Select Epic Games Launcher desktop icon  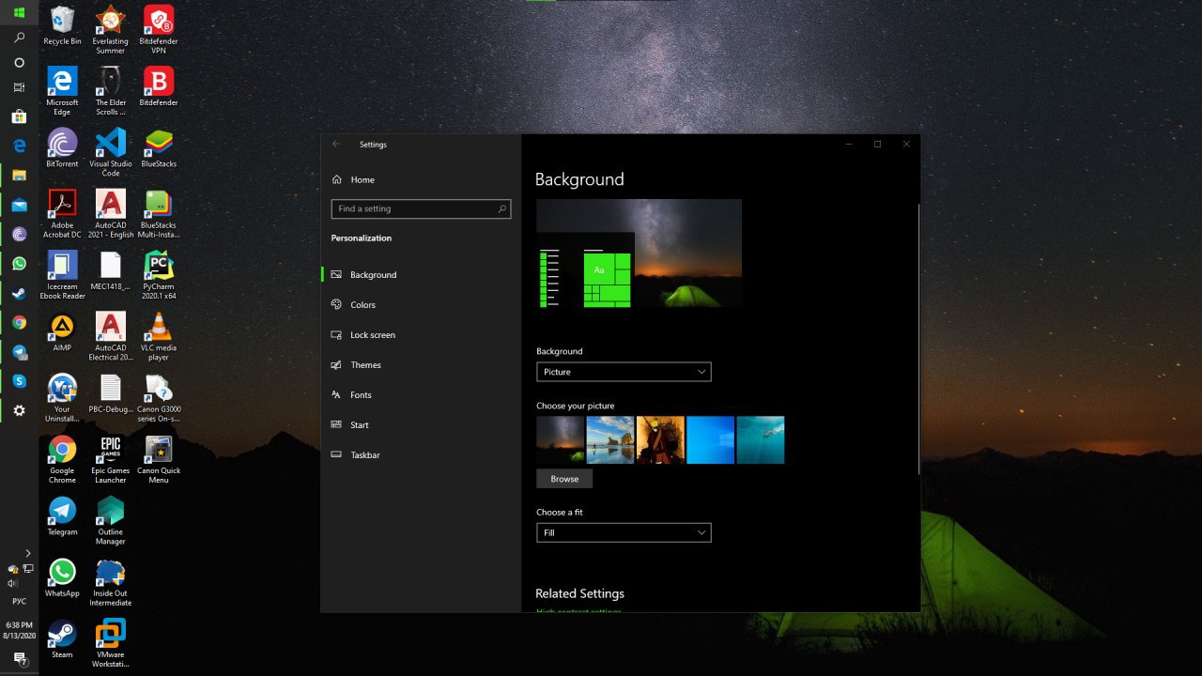(x=110, y=460)
